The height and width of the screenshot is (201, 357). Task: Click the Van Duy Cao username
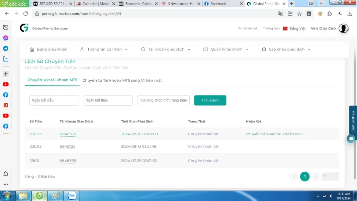tap(323, 28)
